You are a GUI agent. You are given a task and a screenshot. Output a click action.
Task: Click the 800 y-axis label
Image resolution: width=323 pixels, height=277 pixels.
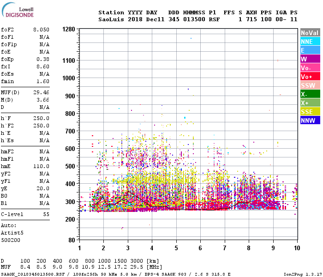[70, 114]
